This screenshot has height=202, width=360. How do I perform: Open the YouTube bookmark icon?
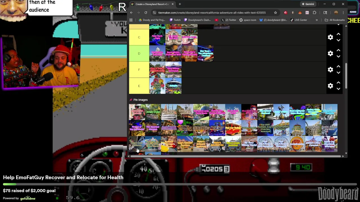coord(216,20)
